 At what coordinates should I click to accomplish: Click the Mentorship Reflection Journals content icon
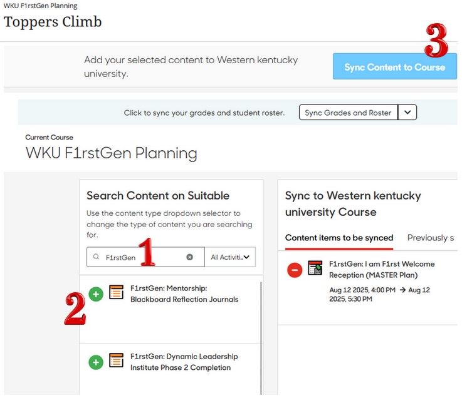coord(117,292)
